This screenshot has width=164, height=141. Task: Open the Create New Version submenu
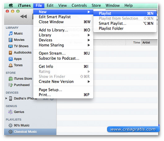click(63, 82)
